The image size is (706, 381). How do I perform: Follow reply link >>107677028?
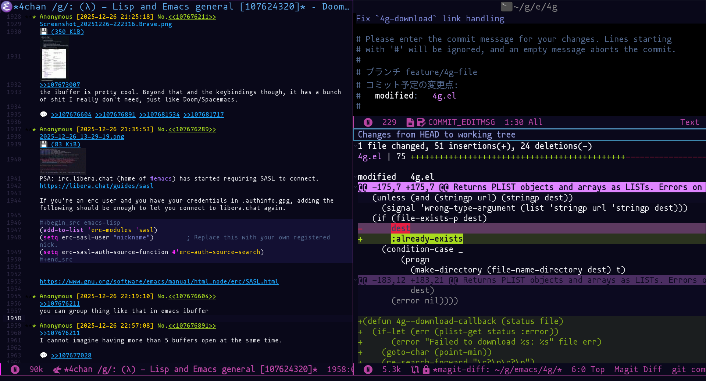(x=71, y=356)
